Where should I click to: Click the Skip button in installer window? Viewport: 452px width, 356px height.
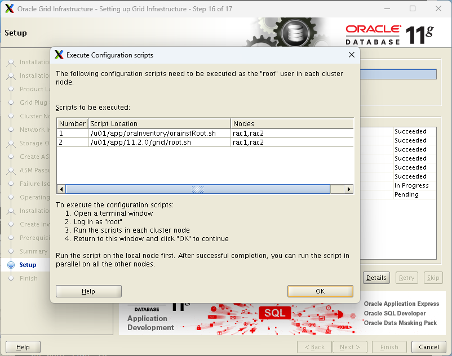tap(433, 278)
